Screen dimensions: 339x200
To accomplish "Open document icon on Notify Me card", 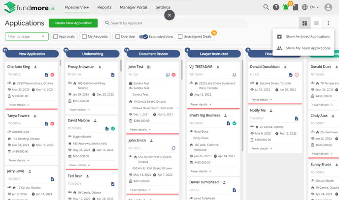I will click(x=297, y=118).
